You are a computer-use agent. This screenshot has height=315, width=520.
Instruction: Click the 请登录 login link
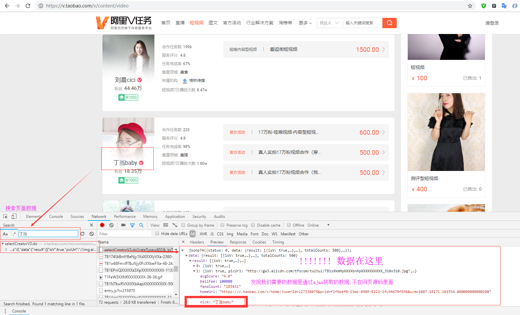click(x=492, y=23)
